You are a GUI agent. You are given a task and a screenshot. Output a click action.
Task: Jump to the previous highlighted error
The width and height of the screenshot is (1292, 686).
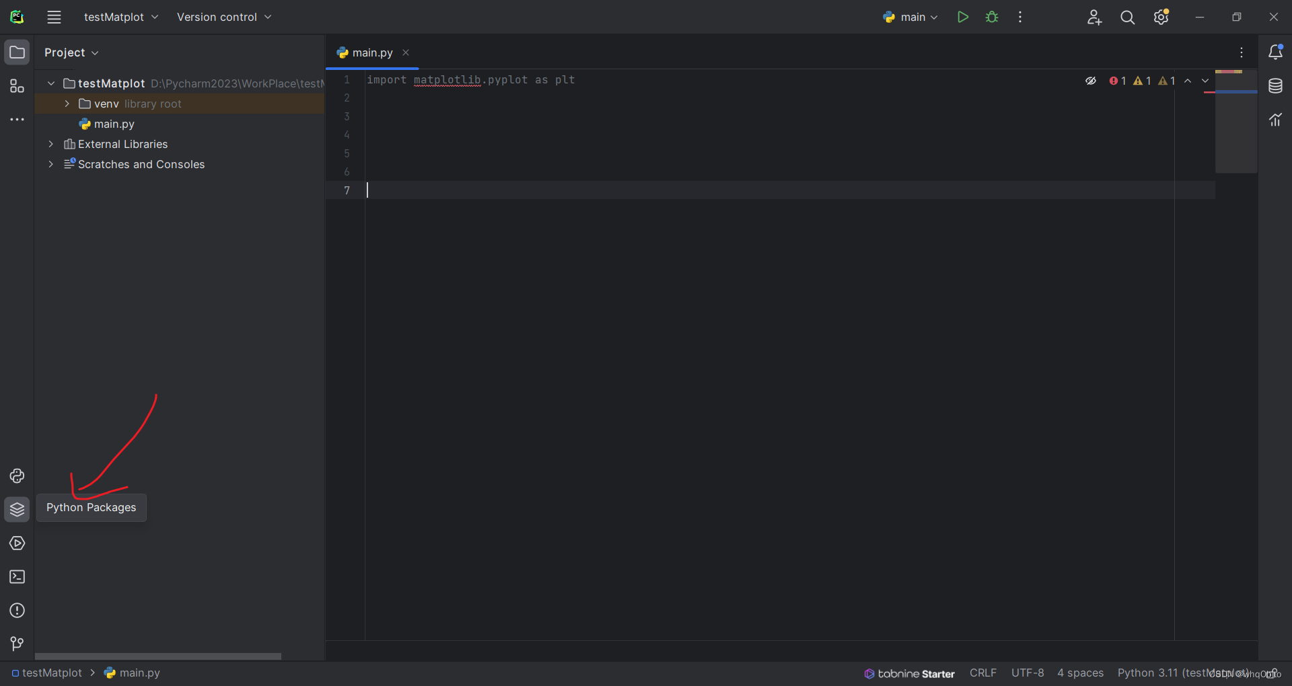point(1188,81)
